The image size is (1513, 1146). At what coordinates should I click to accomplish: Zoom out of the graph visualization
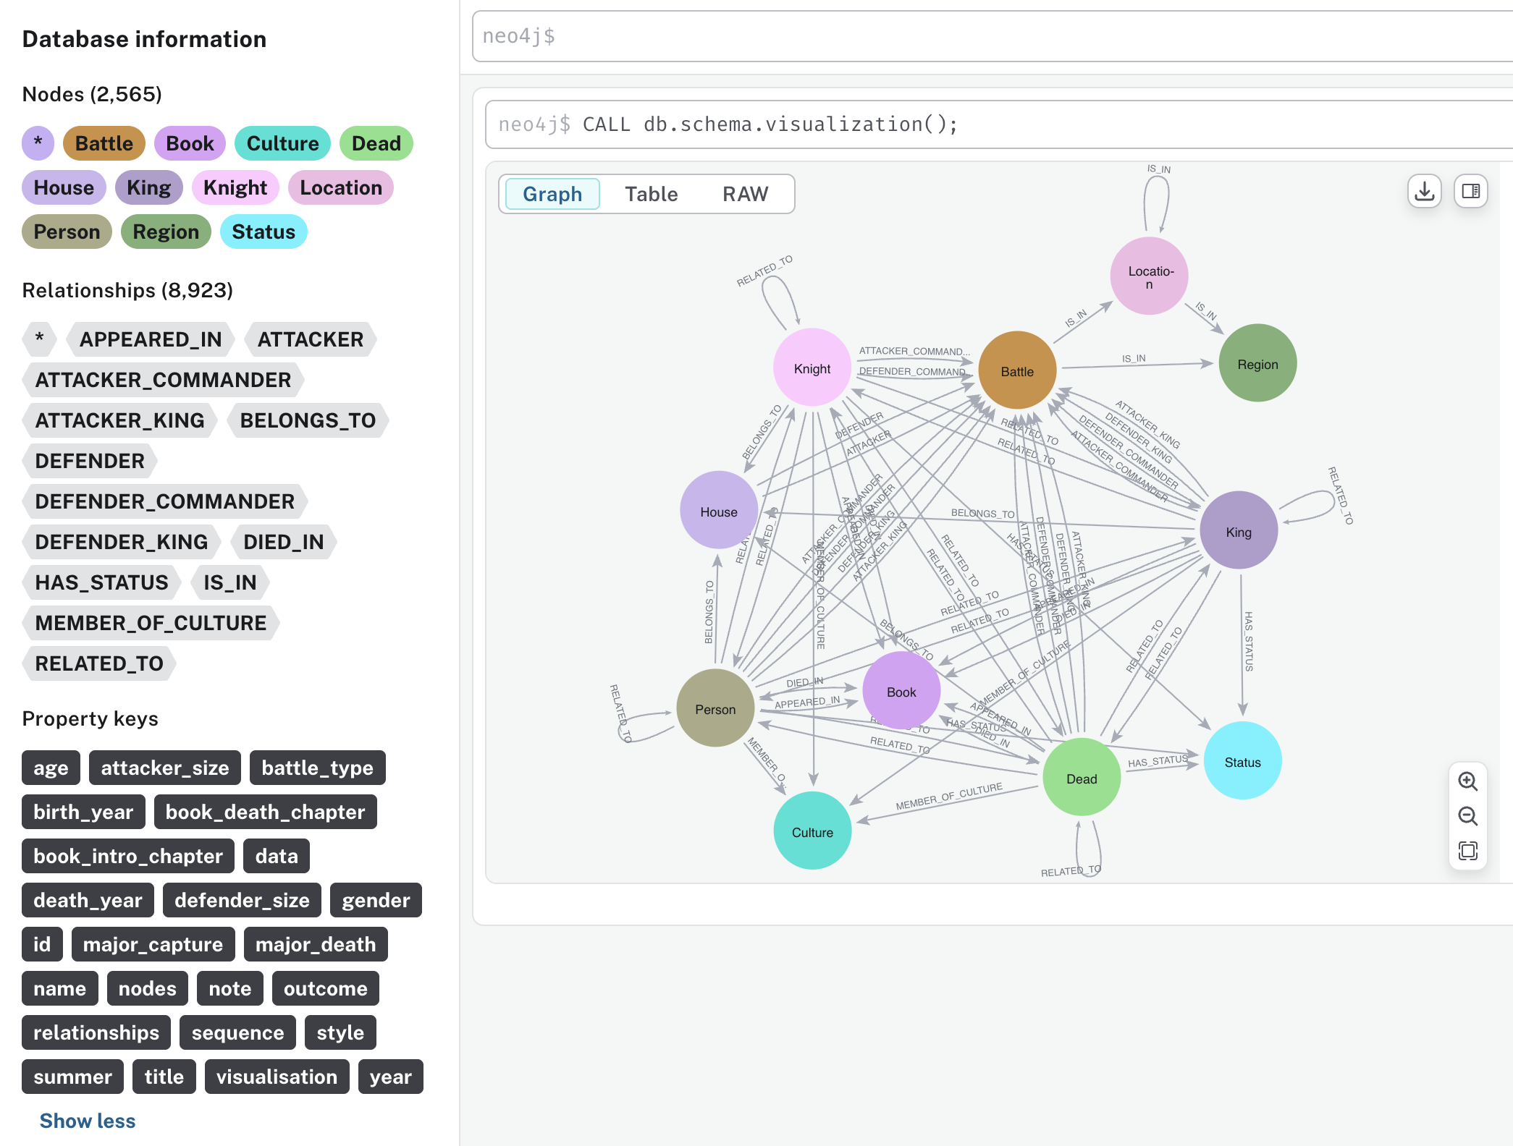pyautogui.click(x=1467, y=816)
